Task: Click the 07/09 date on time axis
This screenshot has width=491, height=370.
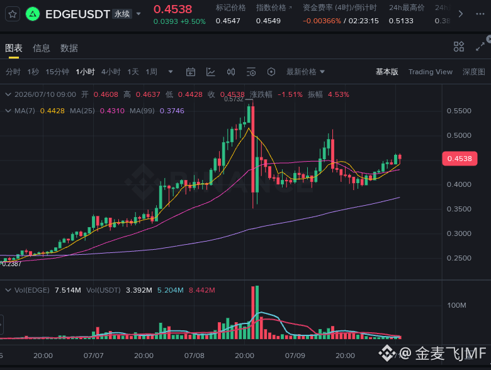Action: [295, 356]
